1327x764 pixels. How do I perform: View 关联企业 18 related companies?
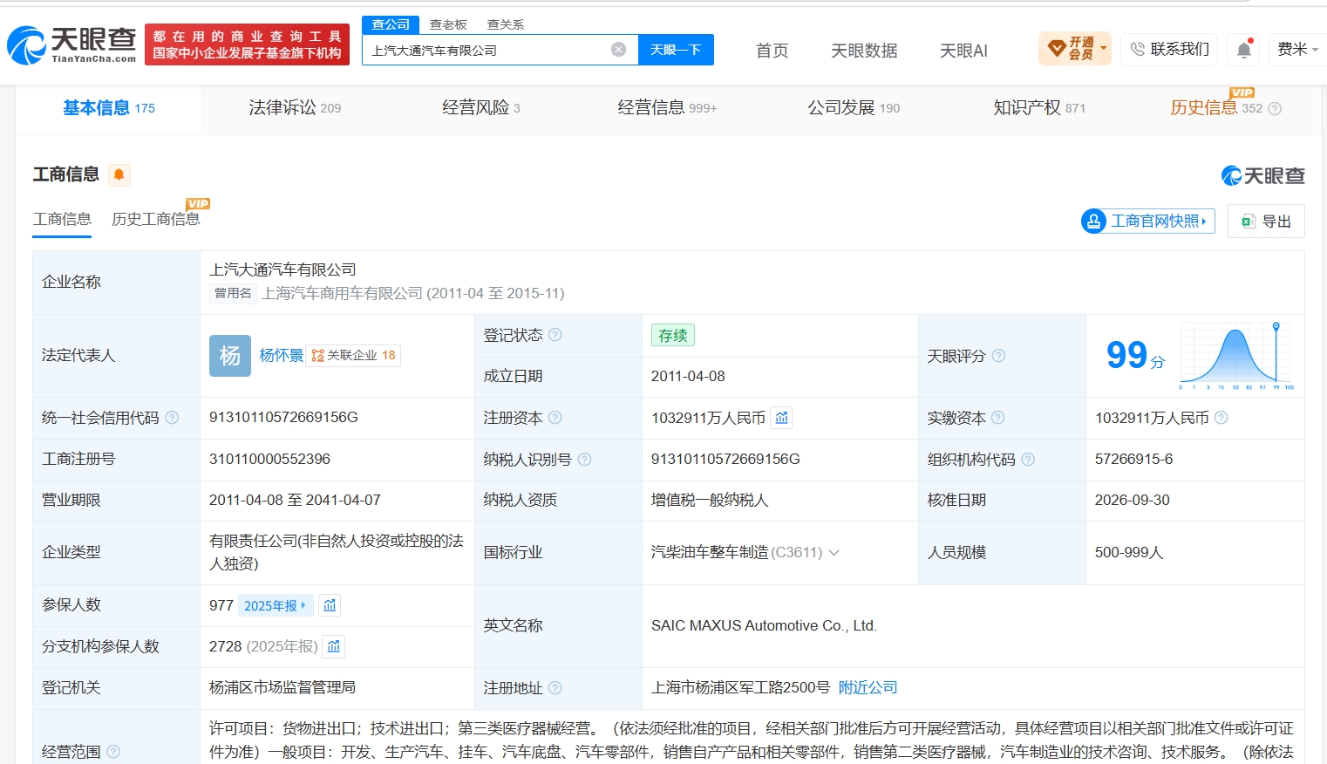point(353,356)
